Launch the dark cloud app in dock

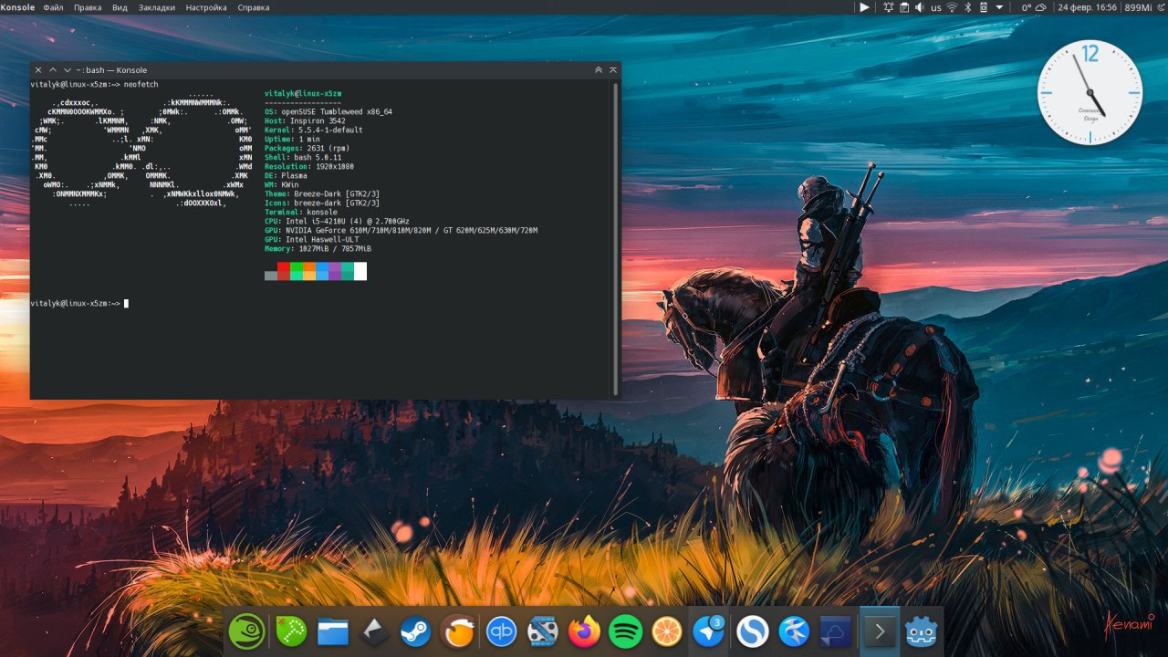(x=836, y=631)
